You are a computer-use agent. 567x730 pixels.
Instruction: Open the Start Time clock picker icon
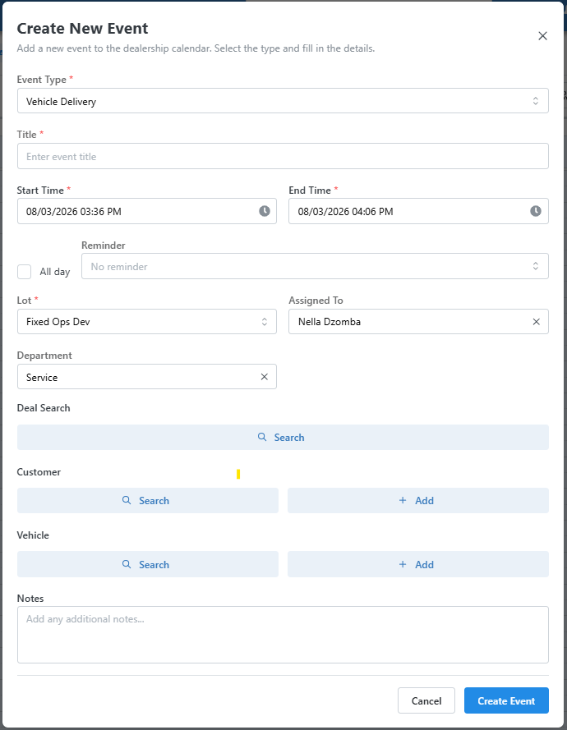[x=264, y=211]
